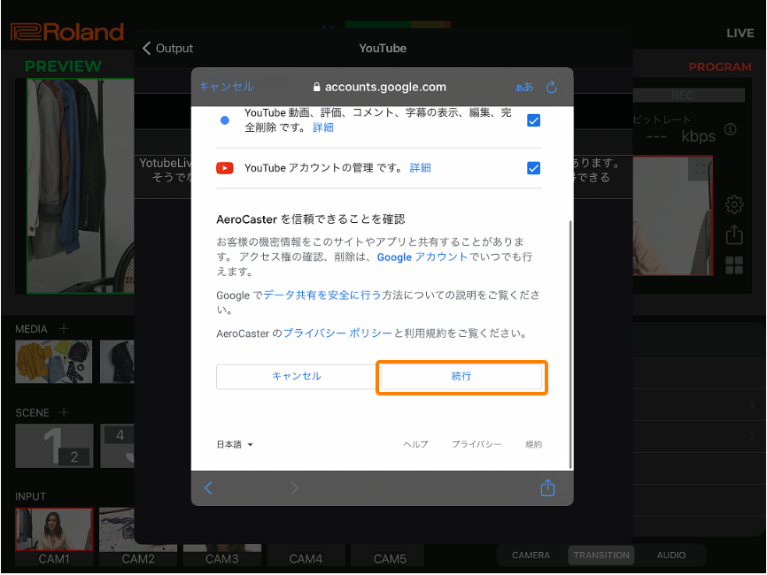The image size is (767, 575).
Task: Open 規約 footer link
Action: 534,445
